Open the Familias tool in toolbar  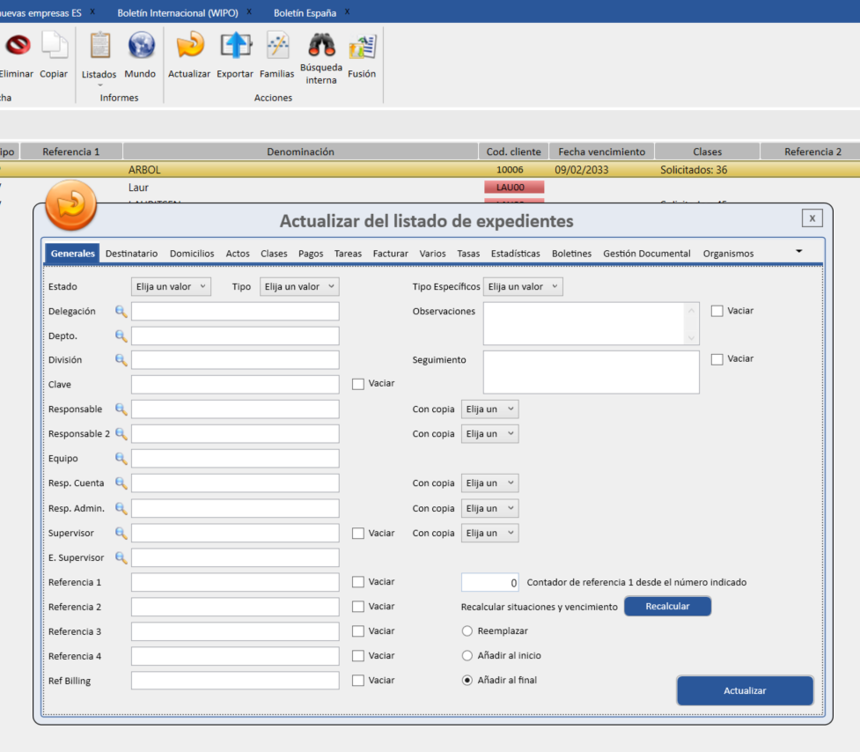click(x=277, y=46)
